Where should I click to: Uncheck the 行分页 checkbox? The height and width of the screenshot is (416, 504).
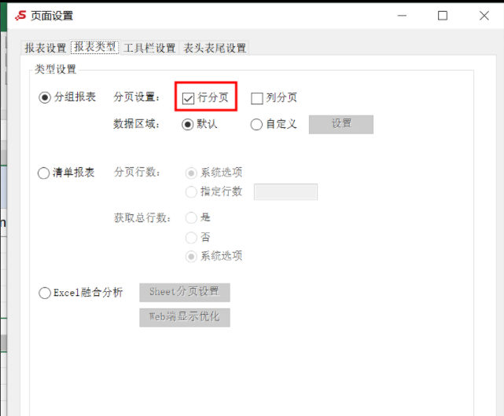pos(188,98)
